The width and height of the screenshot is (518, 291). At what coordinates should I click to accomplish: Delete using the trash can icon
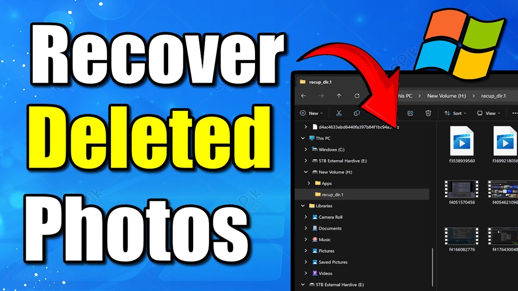tap(428, 113)
